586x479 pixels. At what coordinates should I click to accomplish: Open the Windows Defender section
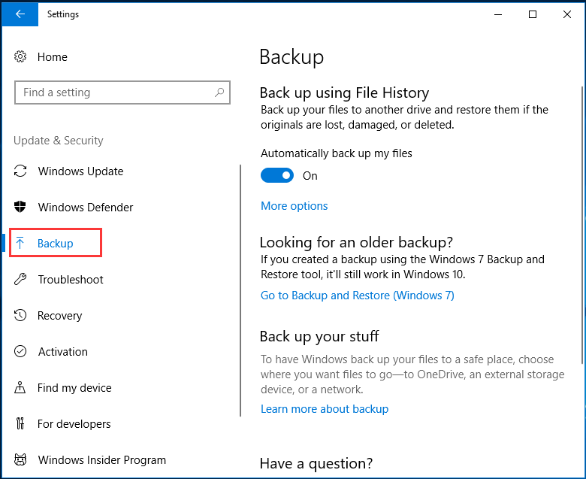tap(86, 207)
